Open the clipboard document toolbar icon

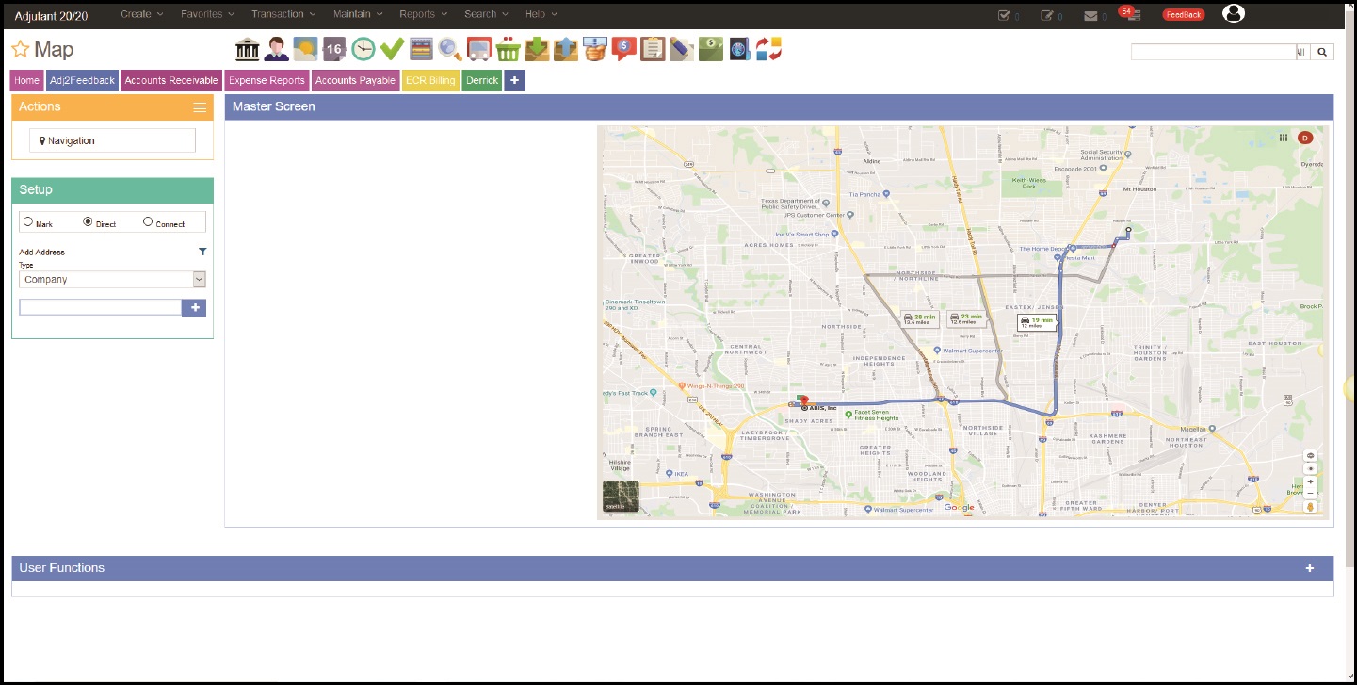click(x=652, y=49)
